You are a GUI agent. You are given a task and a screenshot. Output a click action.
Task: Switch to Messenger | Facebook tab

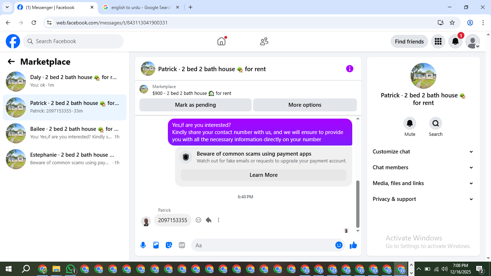click(56, 7)
